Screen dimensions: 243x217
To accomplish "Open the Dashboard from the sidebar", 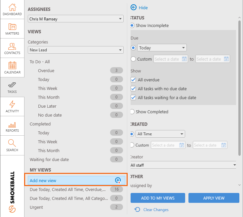I will [x=12, y=10].
